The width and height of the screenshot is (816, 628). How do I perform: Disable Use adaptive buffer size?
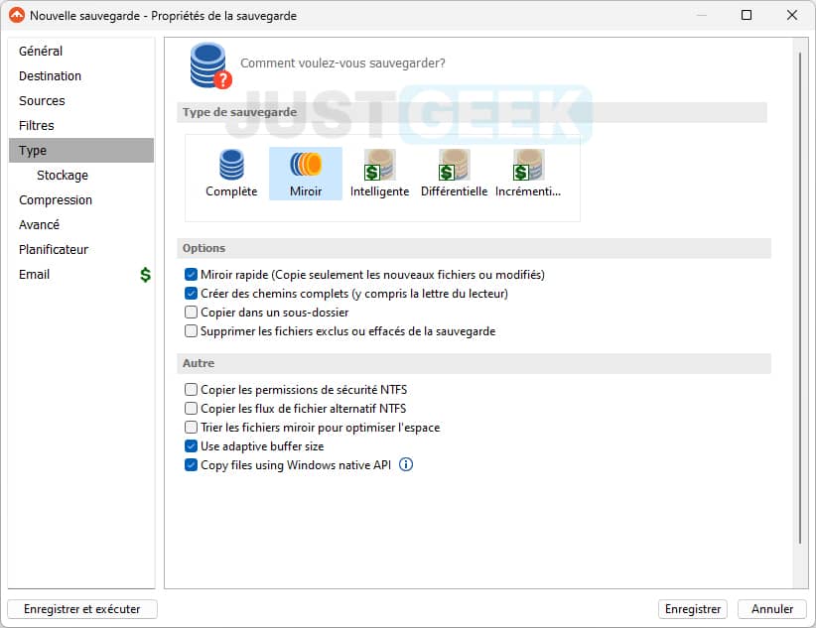tap(191, 445)
